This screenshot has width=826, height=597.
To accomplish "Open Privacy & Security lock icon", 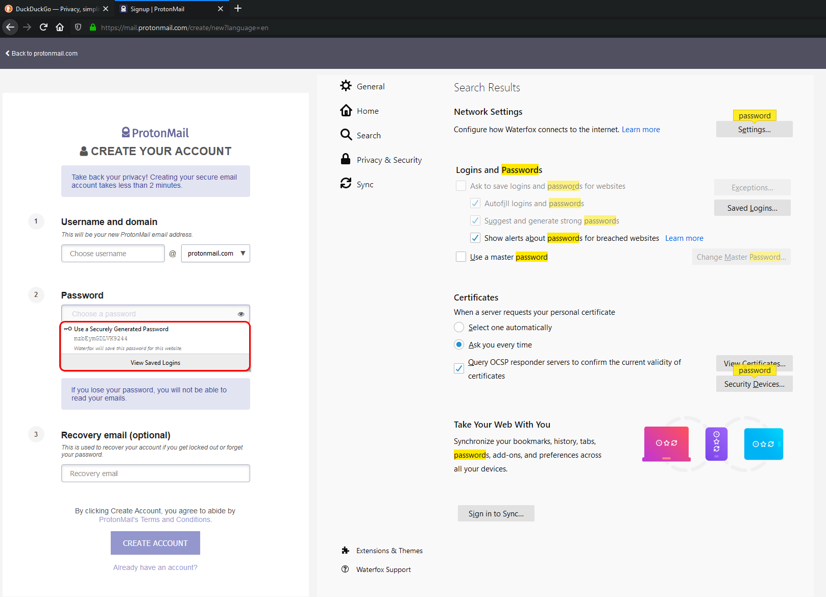I will 346,159.
